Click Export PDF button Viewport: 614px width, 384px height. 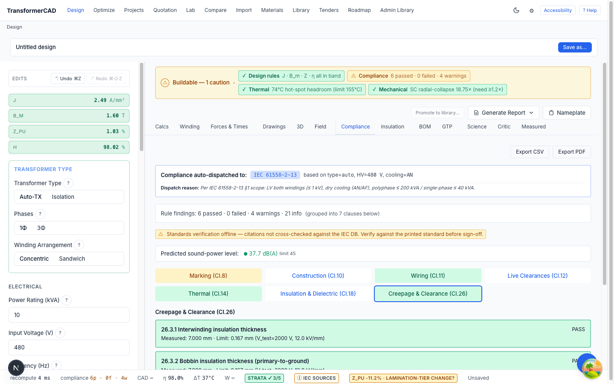(572, 152)
